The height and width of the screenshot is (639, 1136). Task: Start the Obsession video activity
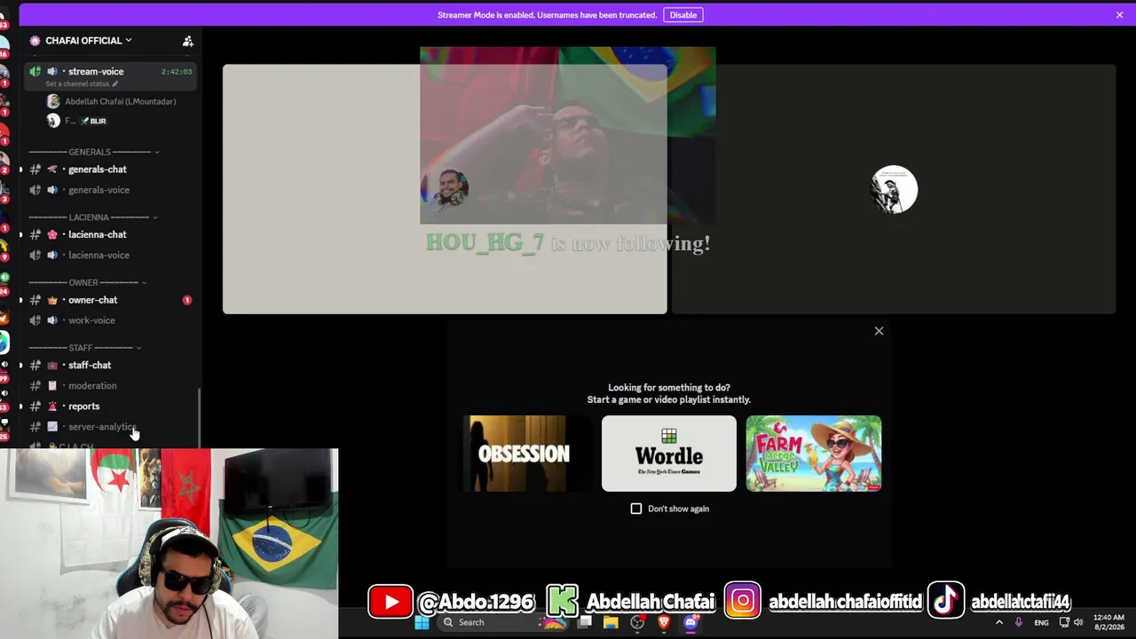pos(524,454)
